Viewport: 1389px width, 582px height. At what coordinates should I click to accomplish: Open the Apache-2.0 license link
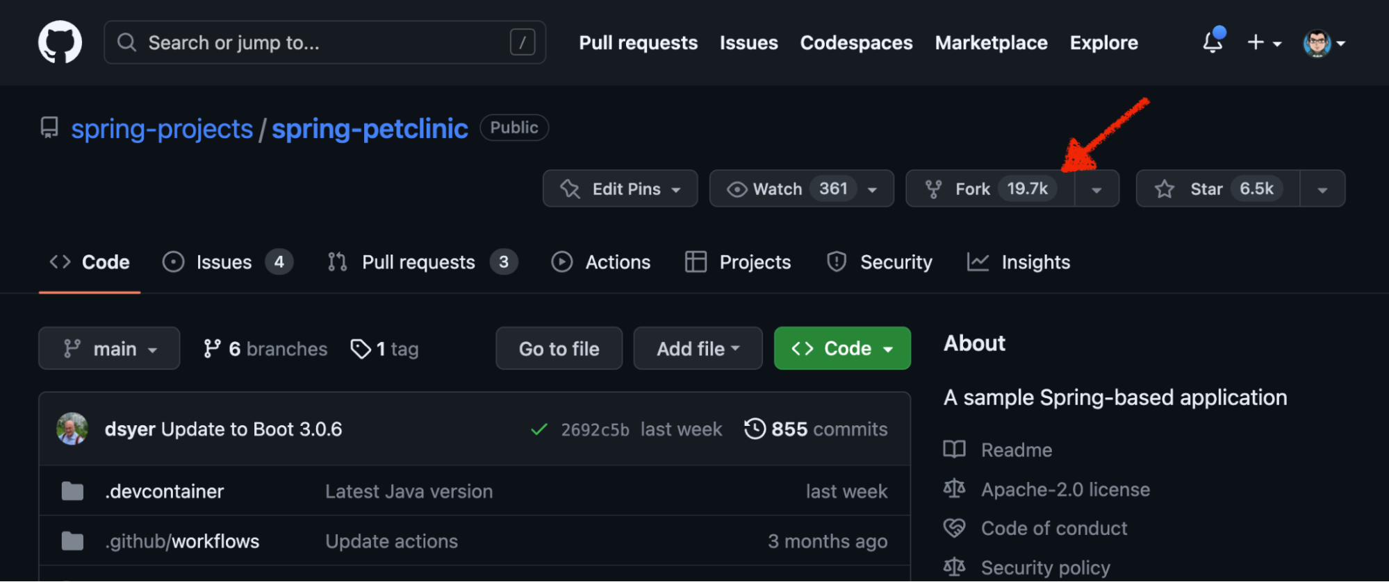(x=1065, y=490)
